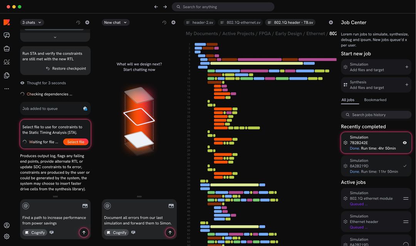Toggle visibility of Simulation 7B2B242E job
Image resolution: width=416 pixels, height=246 pixels.
tap(404, 143)
